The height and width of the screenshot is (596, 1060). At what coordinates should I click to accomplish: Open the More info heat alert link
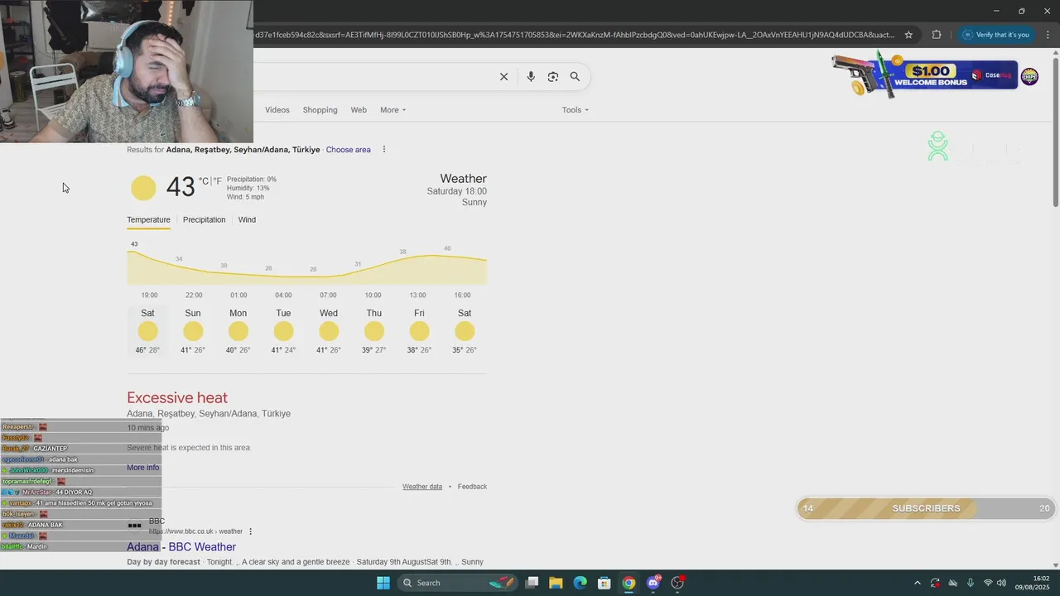tap(142, 468)
